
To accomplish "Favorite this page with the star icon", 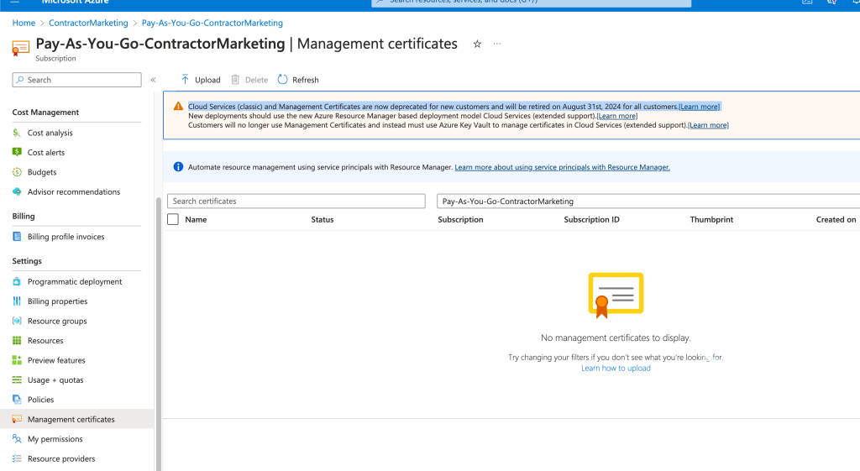I will pyautogui.click(x=477, y=44).
